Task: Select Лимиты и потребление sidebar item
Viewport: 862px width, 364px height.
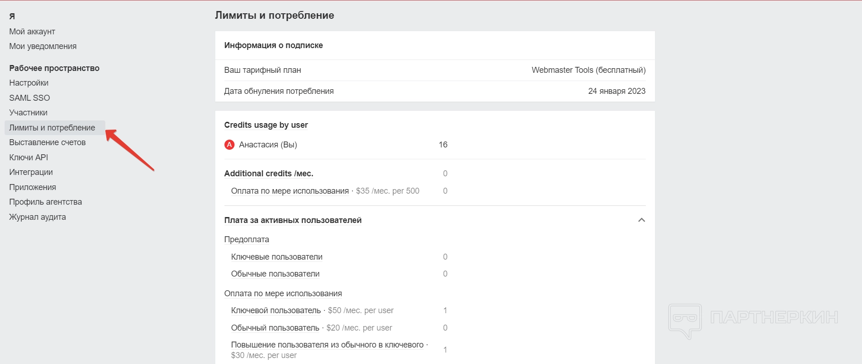Action: coord(52,128)
